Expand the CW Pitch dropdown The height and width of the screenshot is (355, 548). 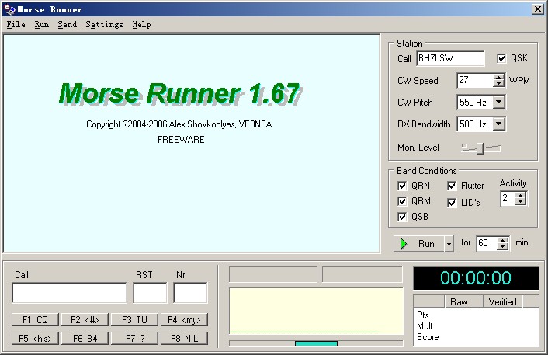[x=499, y=102]
